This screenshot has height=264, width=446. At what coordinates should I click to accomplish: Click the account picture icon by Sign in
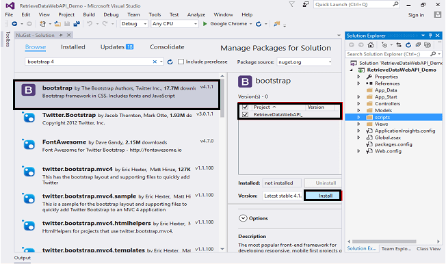tap(438, 15)
